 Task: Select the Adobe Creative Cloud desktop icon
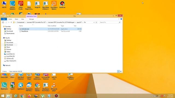tap(21, 5)
